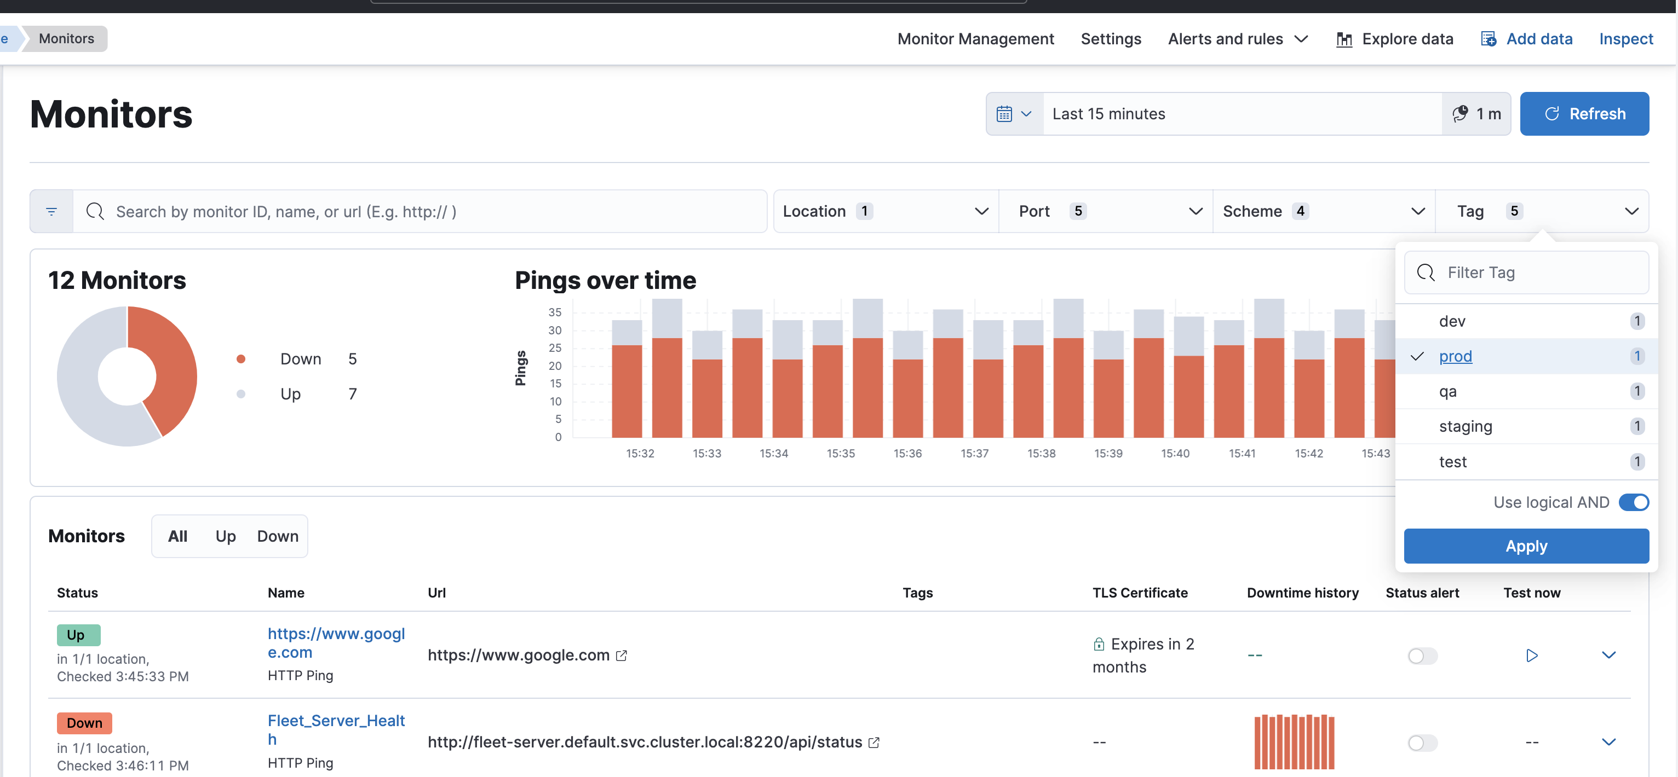Apply the selected tag filters
The height and width of the screenshot is (777, 1678).
[1526, 546]
